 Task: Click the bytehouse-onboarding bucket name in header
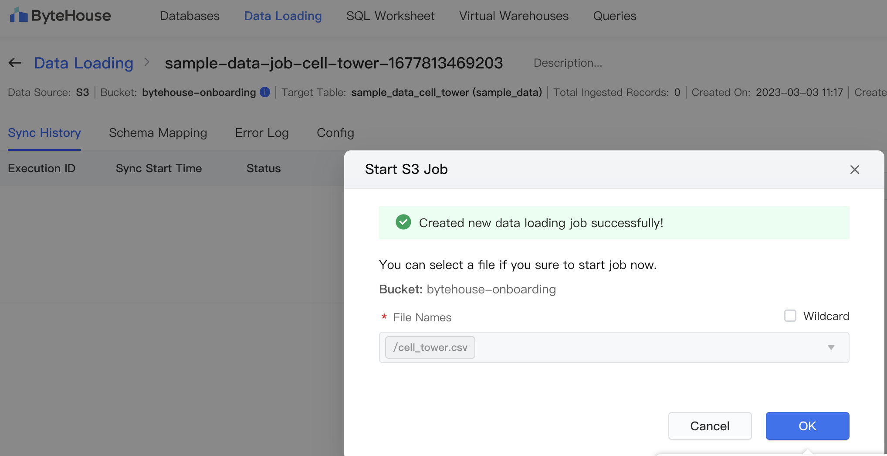[x=199, y=92]
